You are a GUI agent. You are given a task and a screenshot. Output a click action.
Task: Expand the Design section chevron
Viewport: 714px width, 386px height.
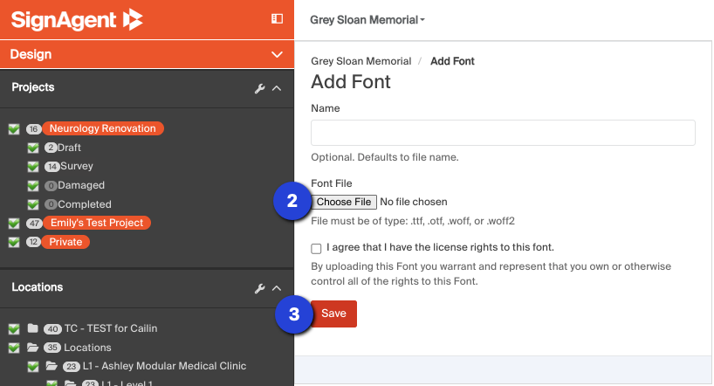pyautogui.click(x=277, y=55)
